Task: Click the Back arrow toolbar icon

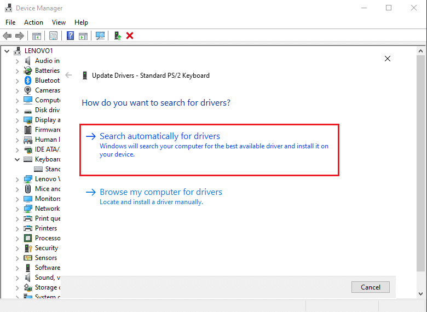Action: pyautogui.click(x=7, y=36)
